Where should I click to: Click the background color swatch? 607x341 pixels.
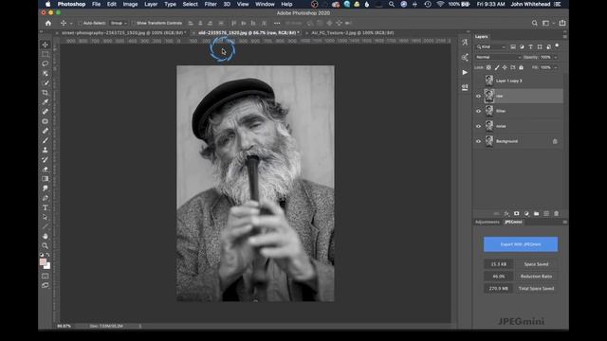(x=48, y=267)
